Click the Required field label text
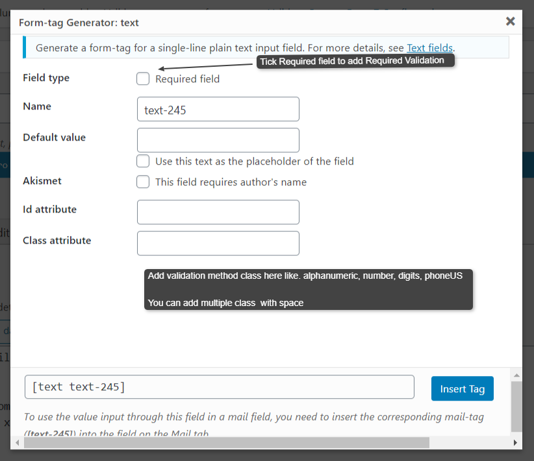The width and height of the screenshot is (534, 461). point(187,79)
